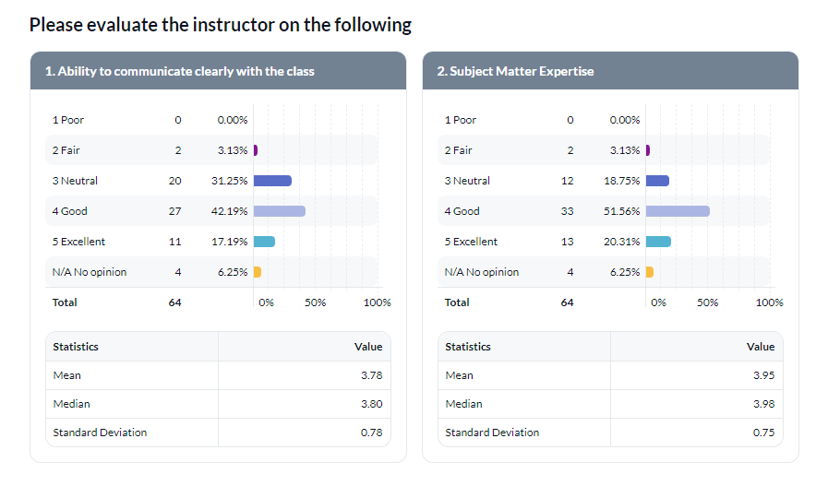
Task: Click the blue Neutral bar in Subject Matter Expertise
Action: tap(657, 181)
